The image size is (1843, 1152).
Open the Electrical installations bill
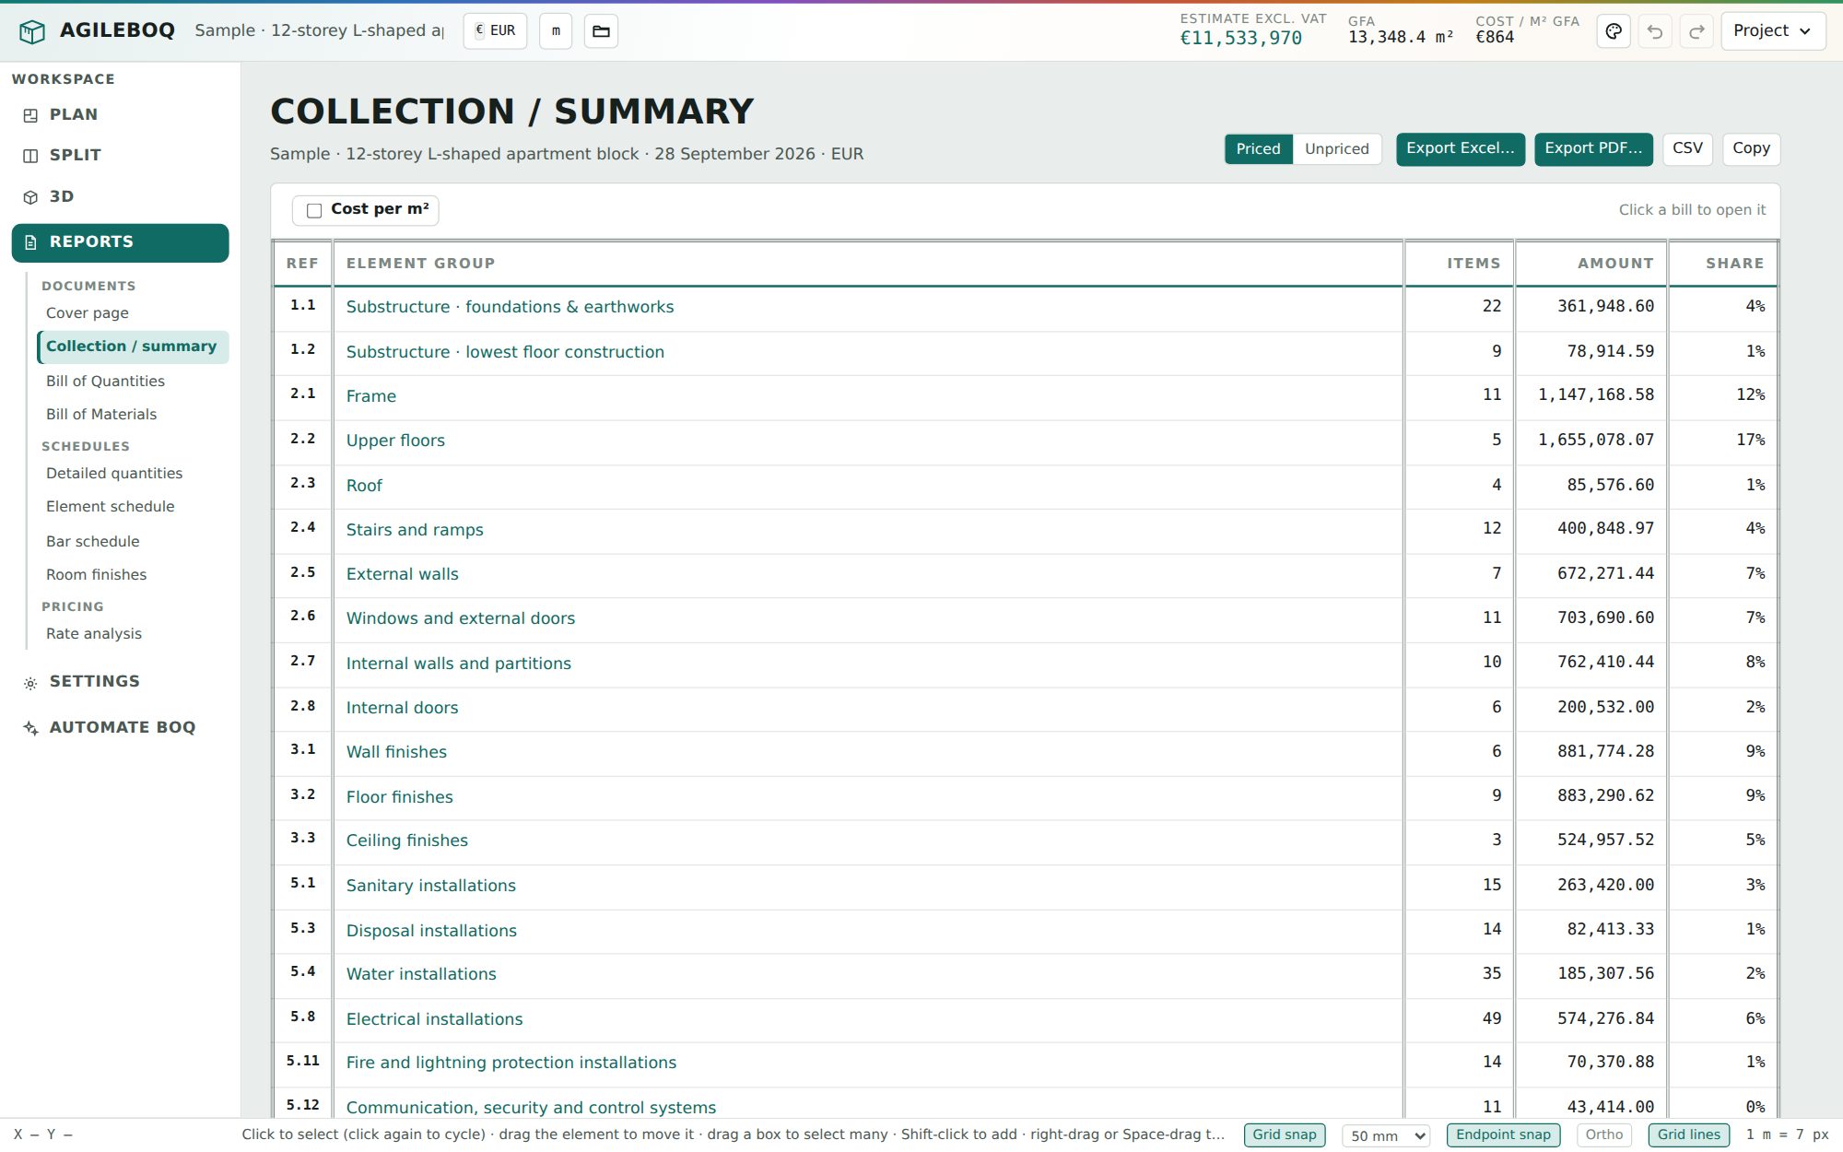(434, 1019)
